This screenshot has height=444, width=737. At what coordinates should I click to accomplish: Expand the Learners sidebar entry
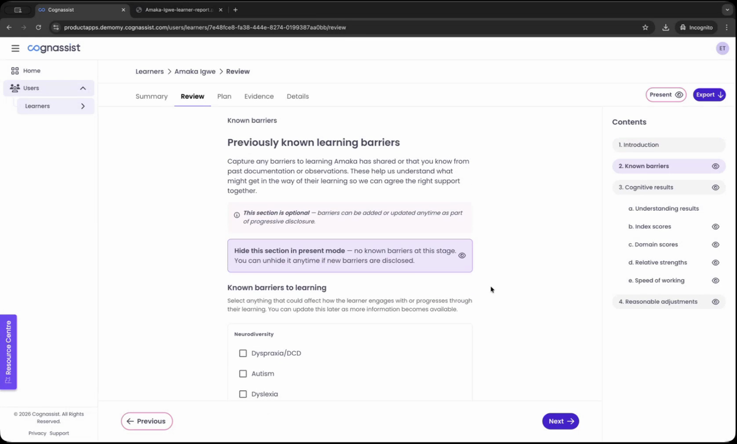[83, 106]
